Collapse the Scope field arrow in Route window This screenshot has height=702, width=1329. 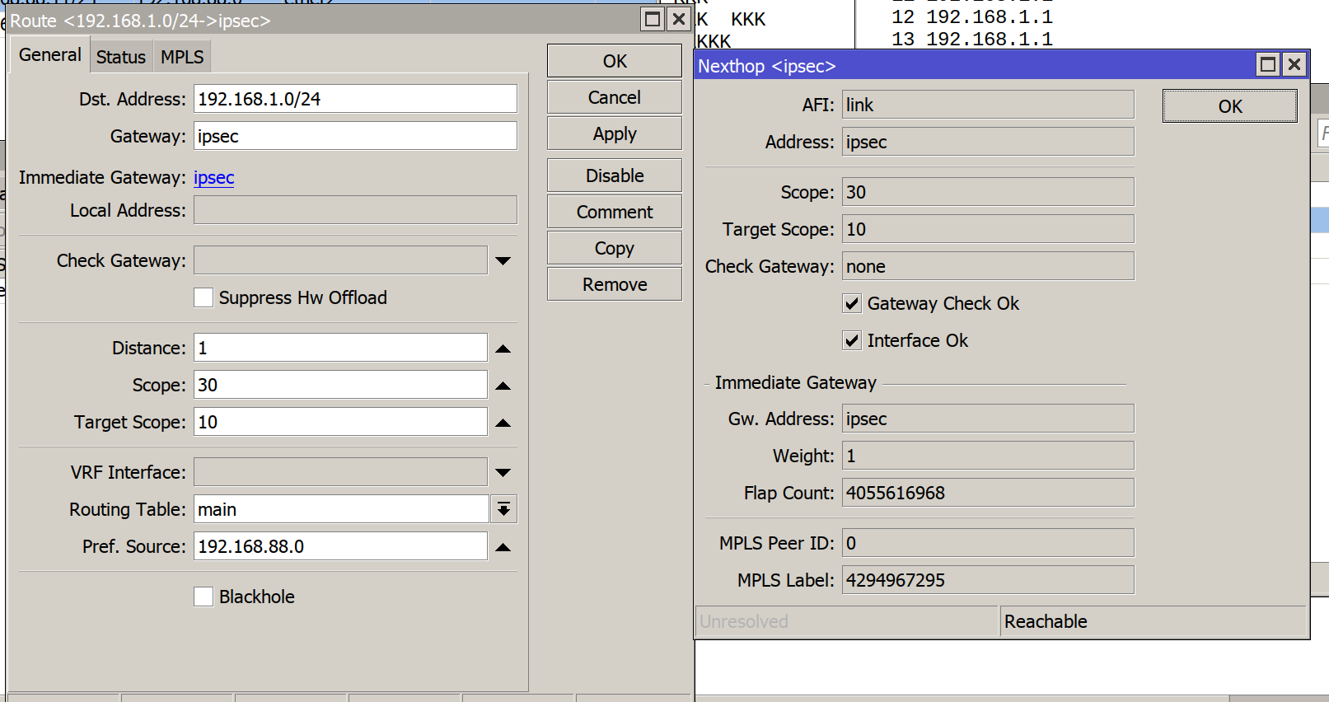click(503, 386)
